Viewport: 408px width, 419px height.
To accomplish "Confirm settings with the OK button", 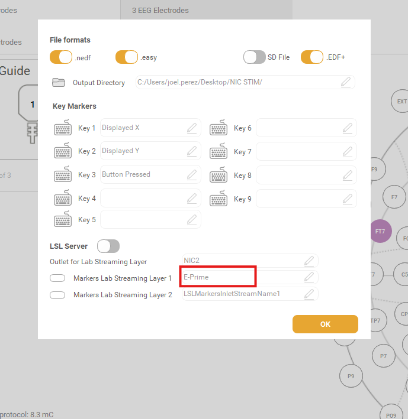I will coord(325,324).
